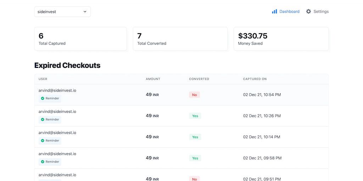Click the Money Saved stat card
Screen dimensions: 363x181
281,39
